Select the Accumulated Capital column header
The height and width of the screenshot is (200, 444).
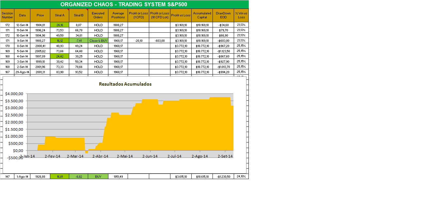[202, 15]
